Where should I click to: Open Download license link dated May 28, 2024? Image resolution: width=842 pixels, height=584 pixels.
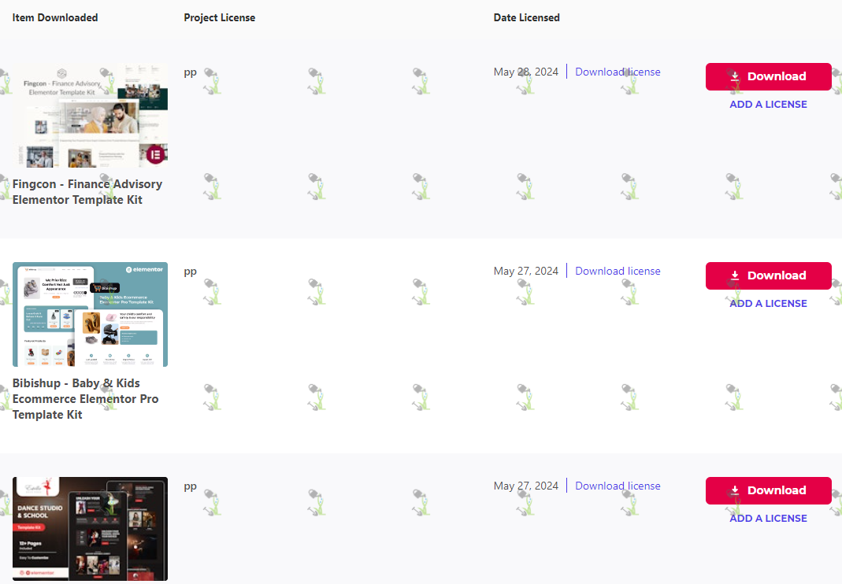[x=618, y=72]
